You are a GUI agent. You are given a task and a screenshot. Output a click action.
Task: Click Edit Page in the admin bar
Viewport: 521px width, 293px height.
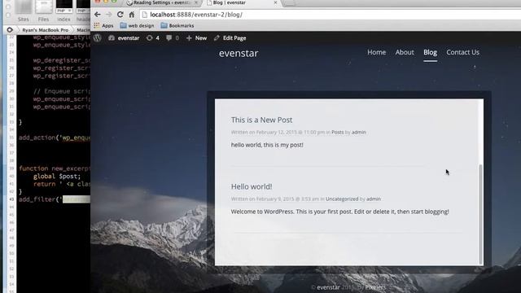[230, 38]
